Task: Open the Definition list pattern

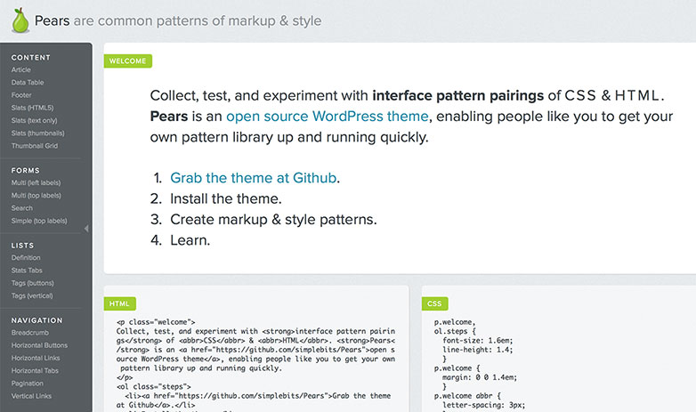Action: coord(26,257)
